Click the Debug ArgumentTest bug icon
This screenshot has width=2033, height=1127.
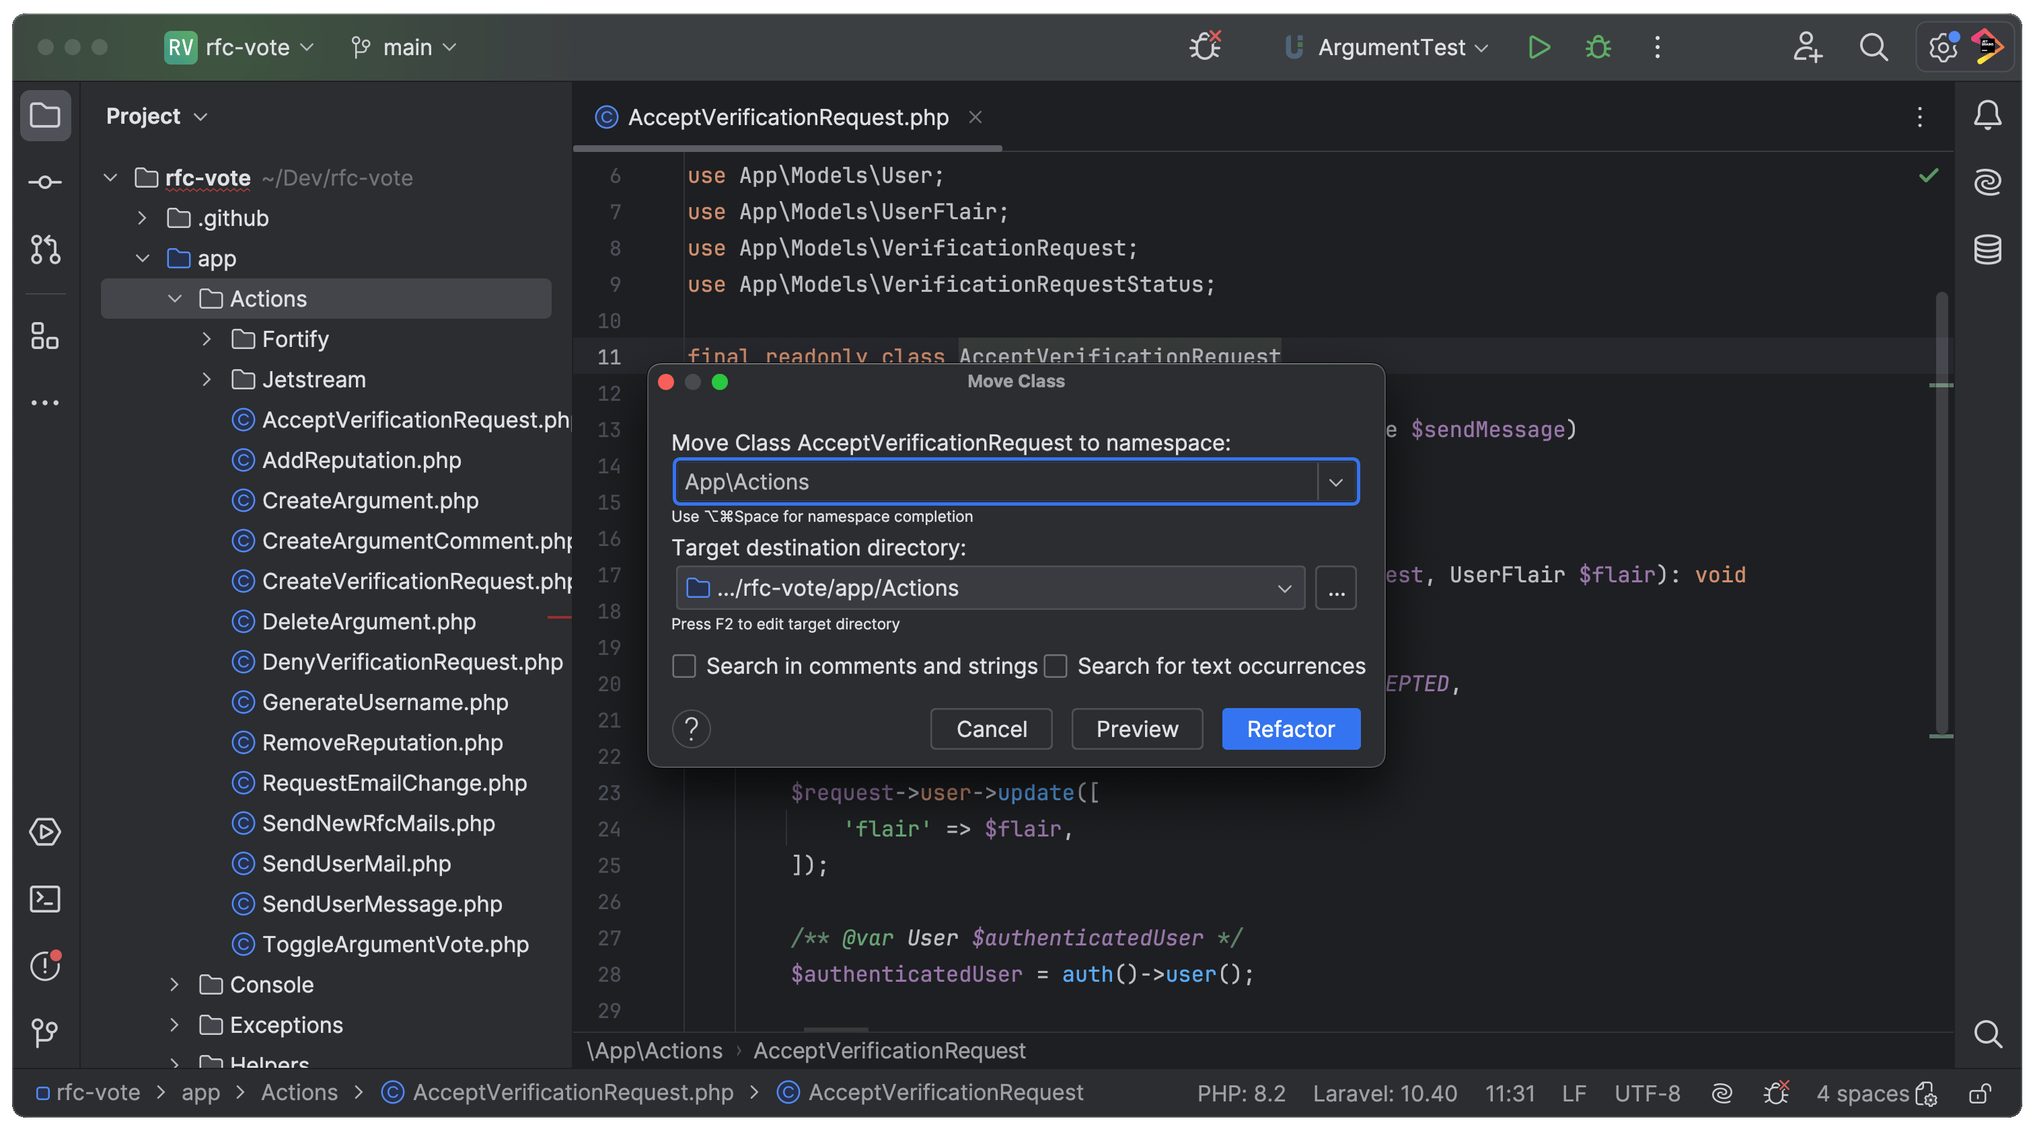coord(1598,47)
